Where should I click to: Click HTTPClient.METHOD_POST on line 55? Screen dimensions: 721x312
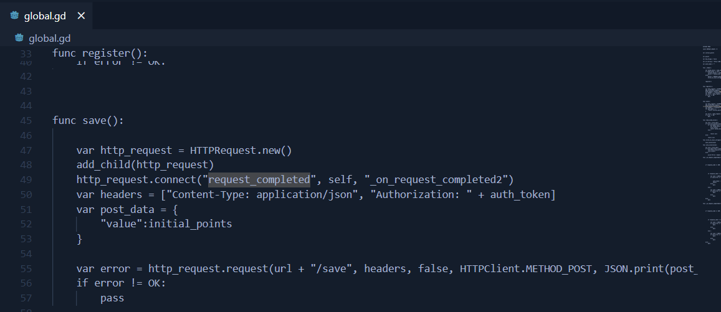[525, 268]
